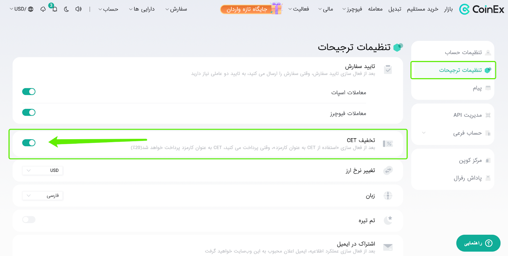Toggle dark mode moon icon in header
Image resolution: width=508 pixels, height=256 pixels.
tap(66, 9)
